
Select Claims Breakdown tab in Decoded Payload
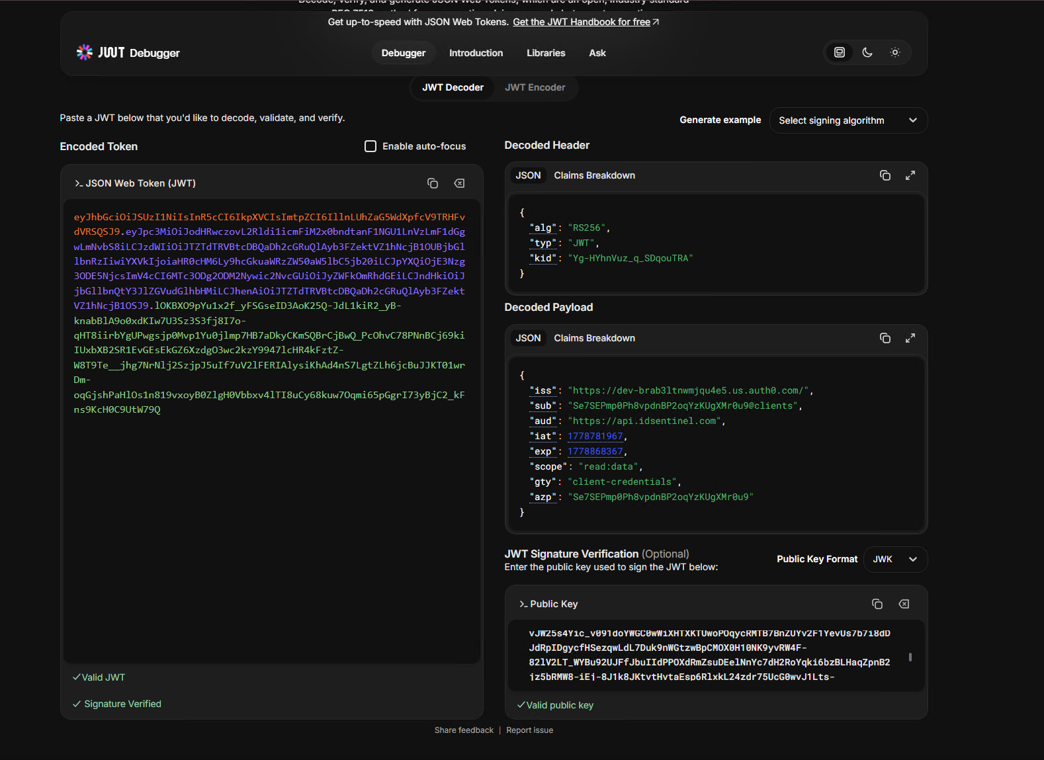(x=594, y=338)
